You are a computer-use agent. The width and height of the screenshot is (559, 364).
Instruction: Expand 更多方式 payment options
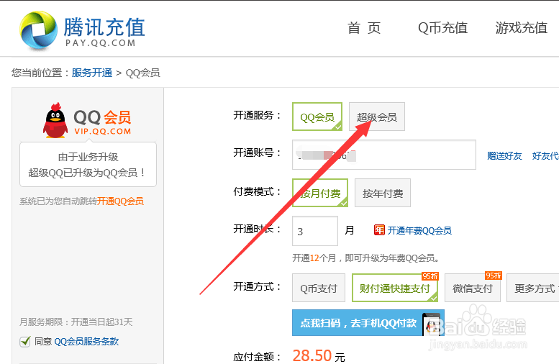tap(534, 288)
